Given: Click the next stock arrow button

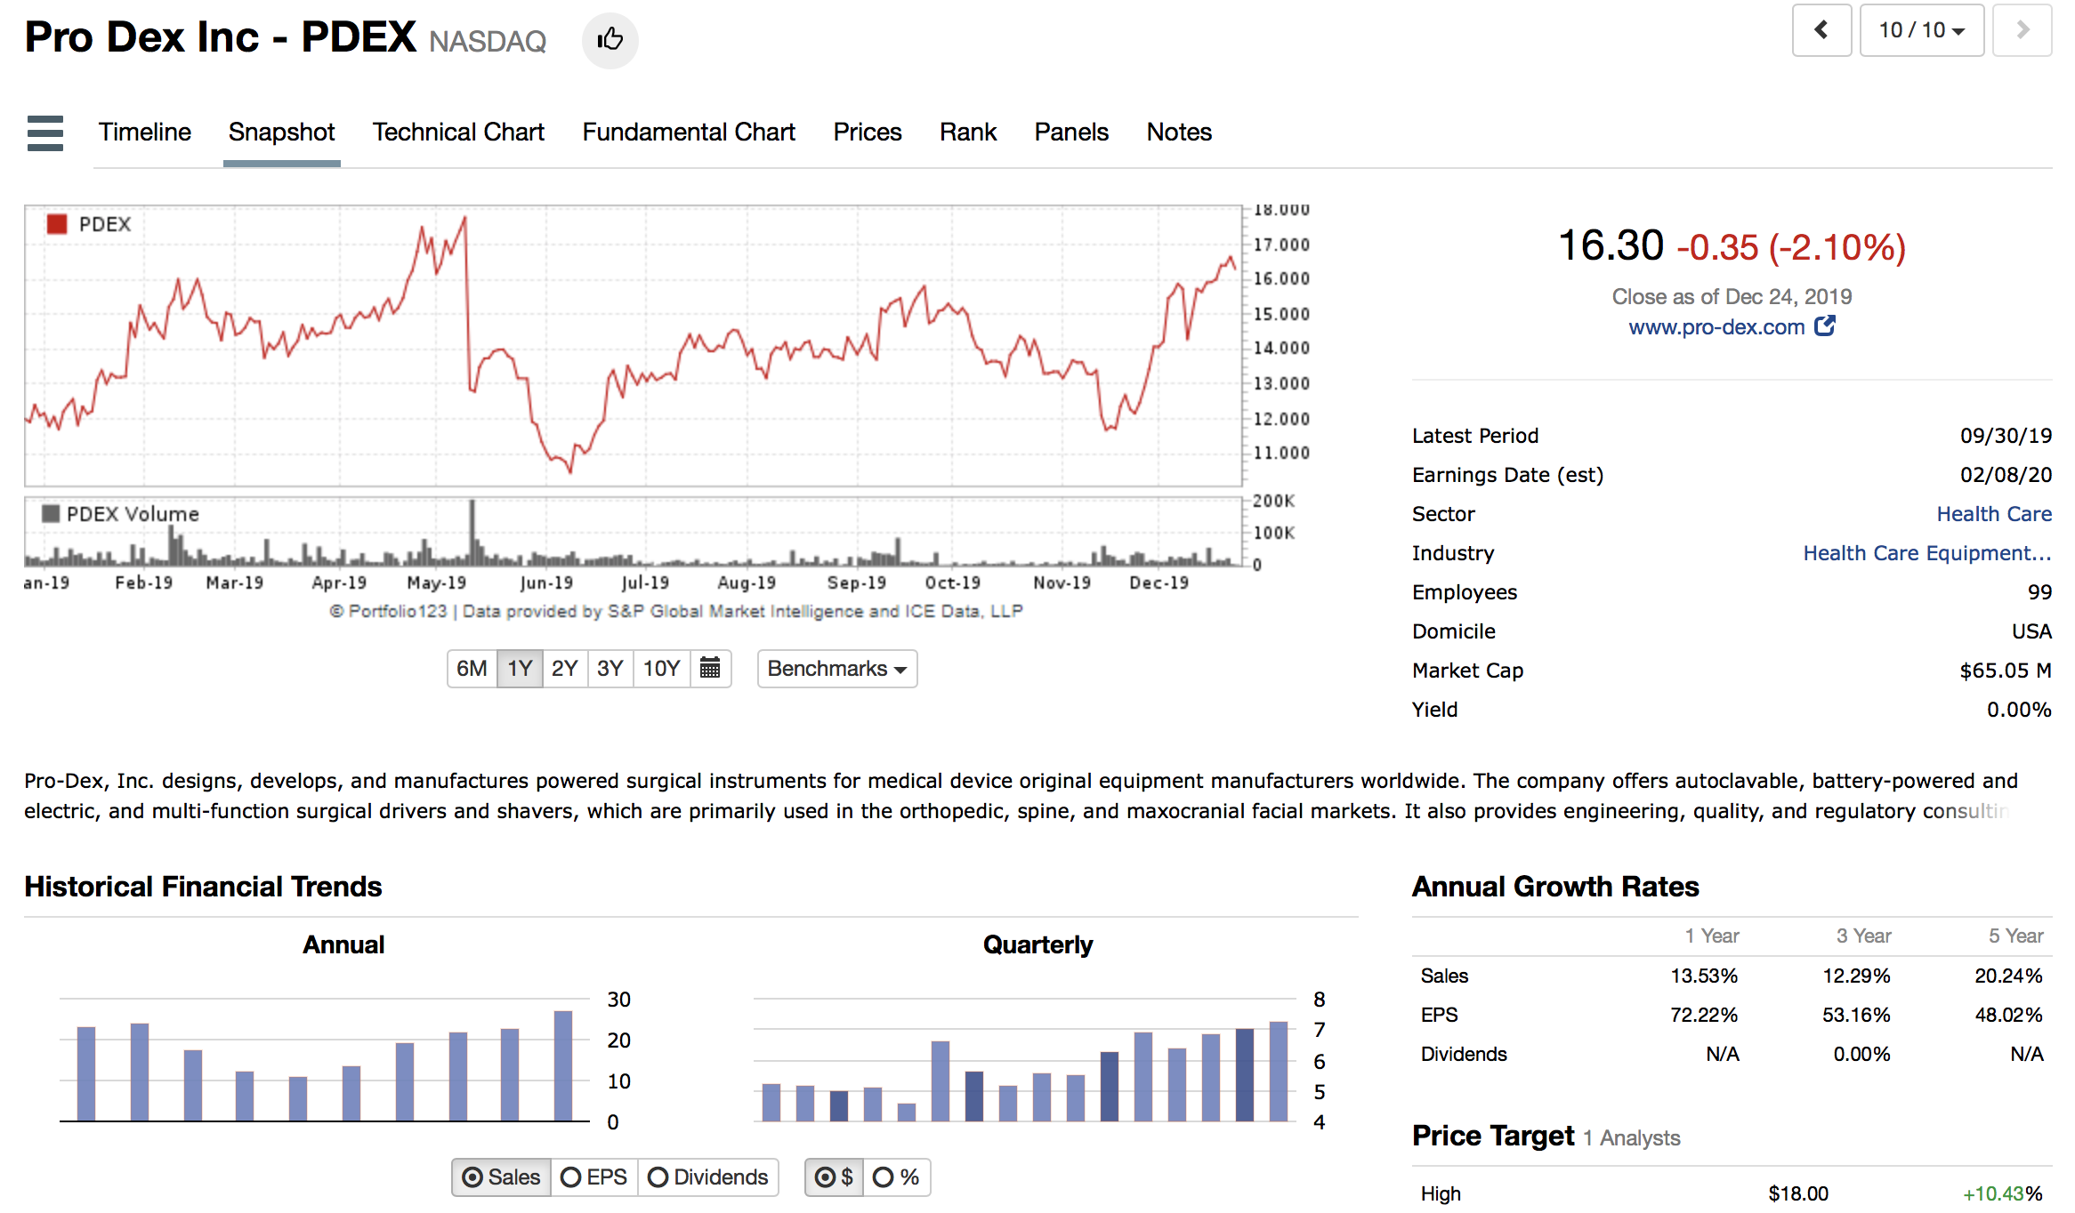Looking at the screenshot, I should coord(2022,30).
